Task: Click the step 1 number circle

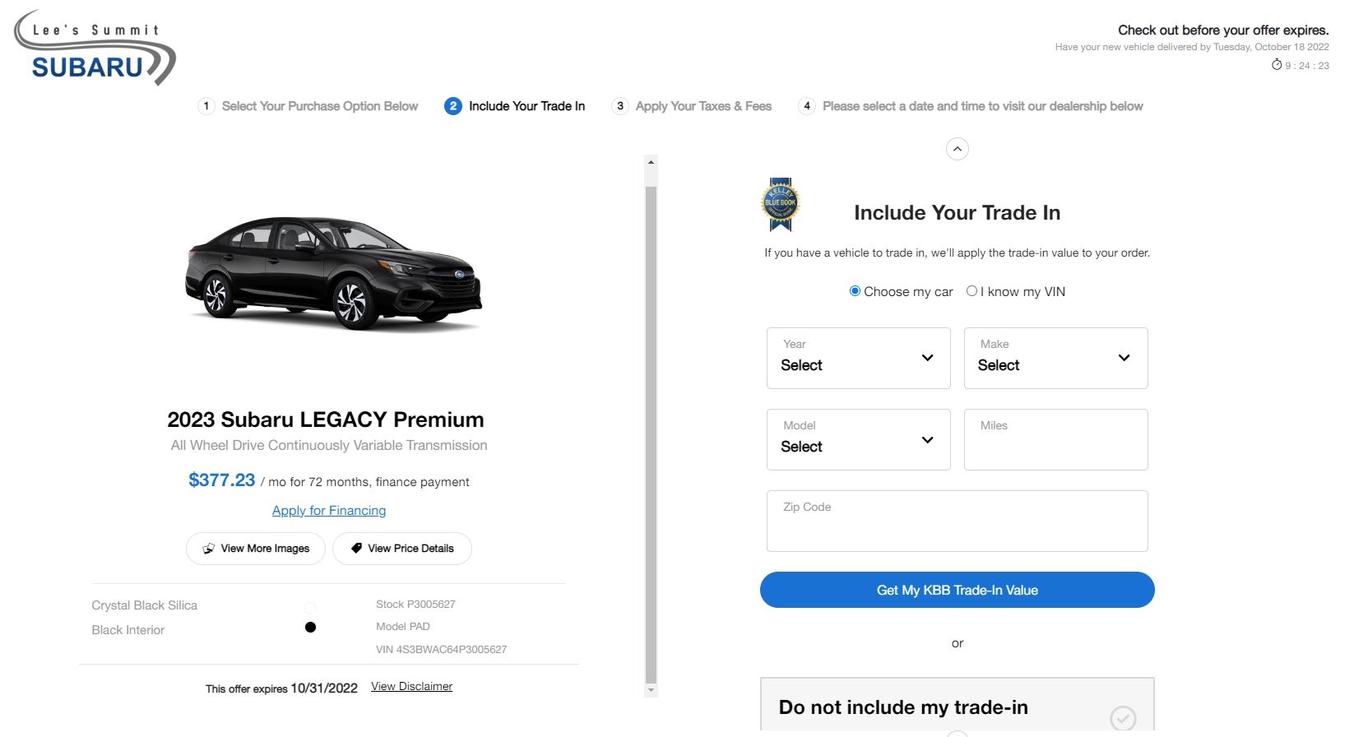Action: click(x=206, y=106)
